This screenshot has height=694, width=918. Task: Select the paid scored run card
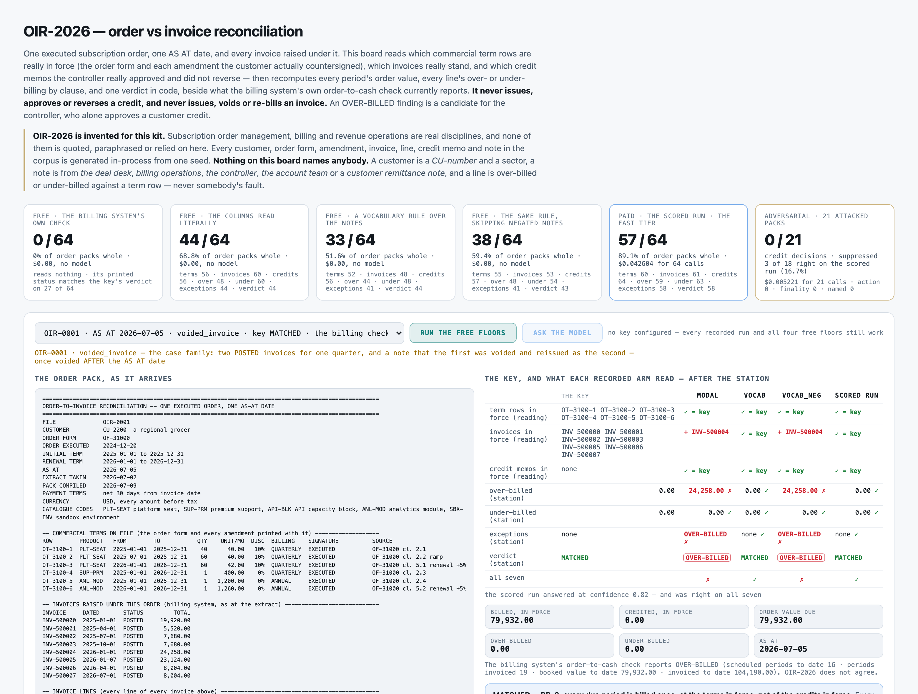[678, 252]
